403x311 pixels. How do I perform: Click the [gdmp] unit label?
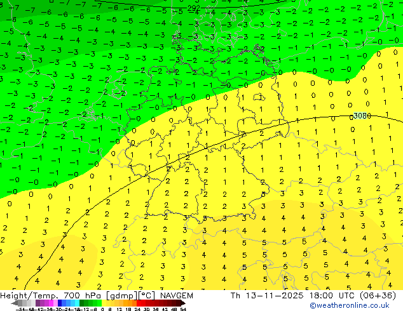[122, 296]
